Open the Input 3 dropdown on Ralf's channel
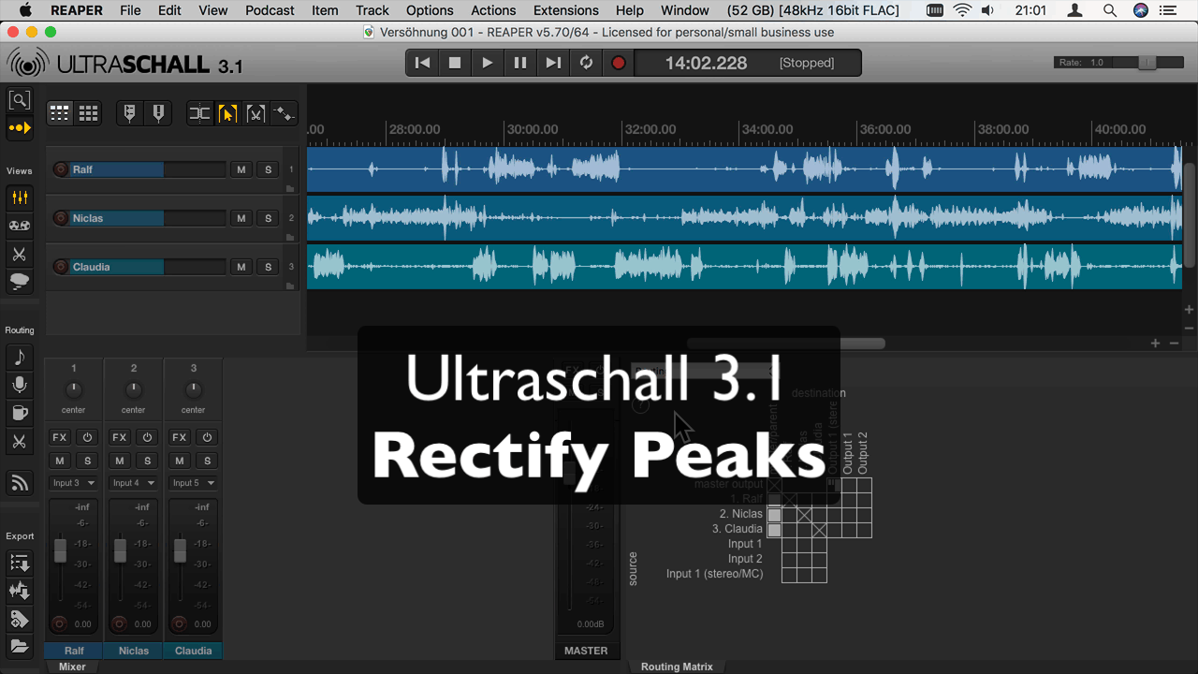The height and width of the screenshot is (674, 1198). pos(74,483)
